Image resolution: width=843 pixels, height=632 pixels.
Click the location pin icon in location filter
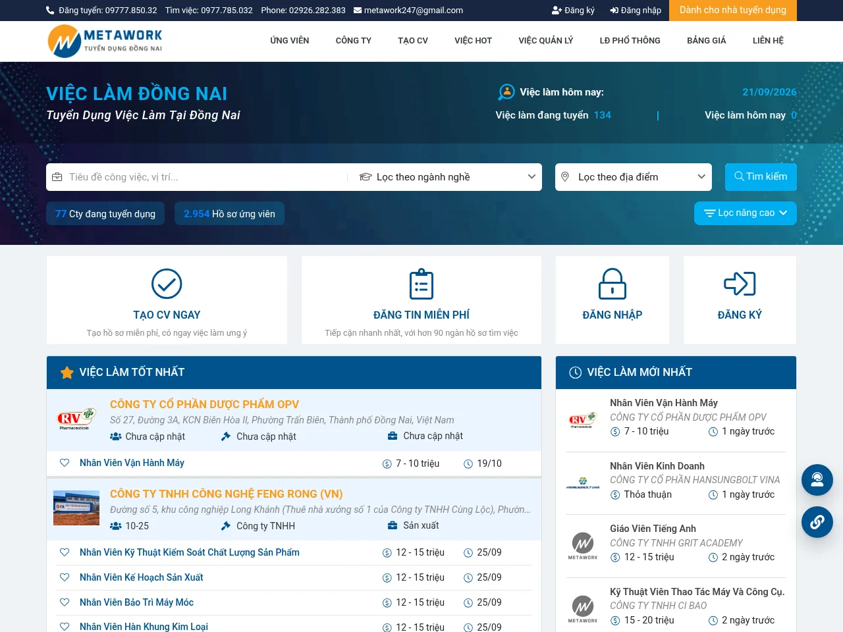pyautogui.click(x=564, y=177)
